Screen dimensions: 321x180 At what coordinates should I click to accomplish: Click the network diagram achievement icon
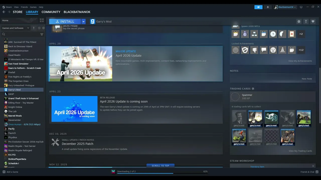pos(254,34)
